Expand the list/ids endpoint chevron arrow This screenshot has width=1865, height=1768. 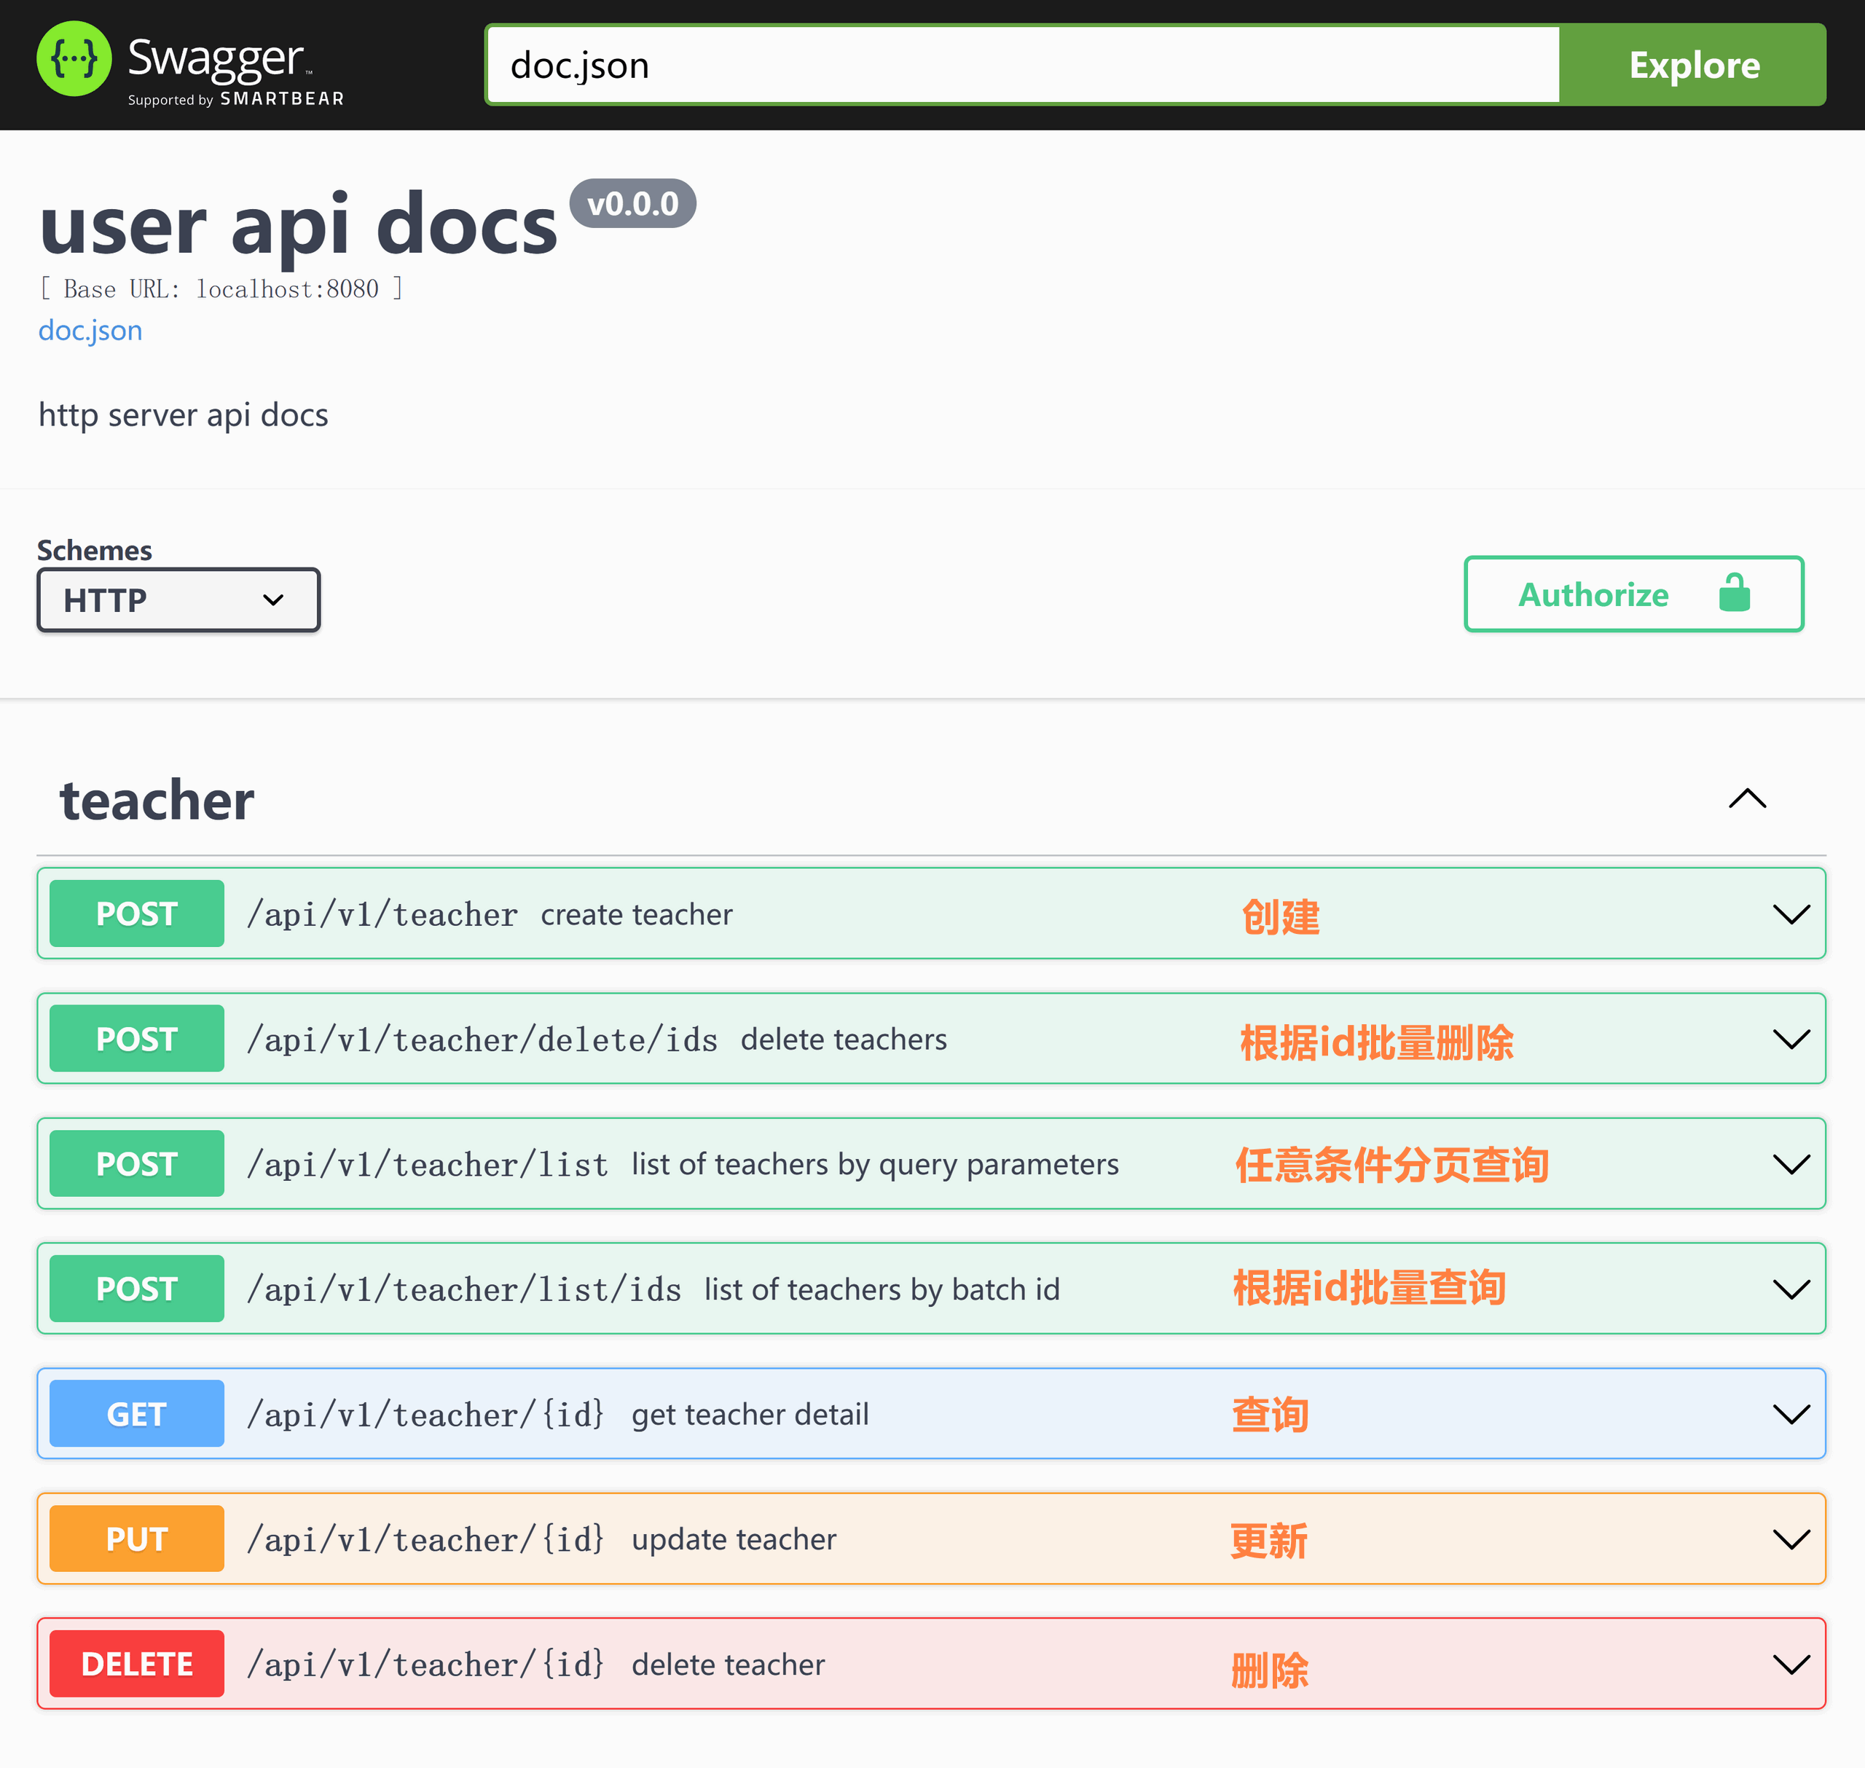(x=1790, y=1289)
